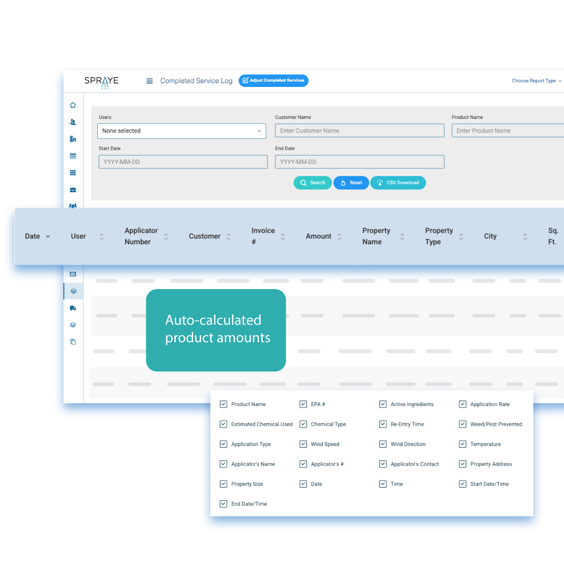Click the buildings icon in sidebar
This screenshot has width=564, height=564.
click(73, 139)
